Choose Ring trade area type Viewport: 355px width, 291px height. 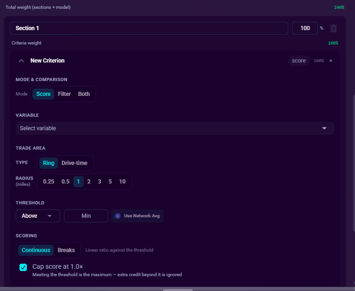49,163
